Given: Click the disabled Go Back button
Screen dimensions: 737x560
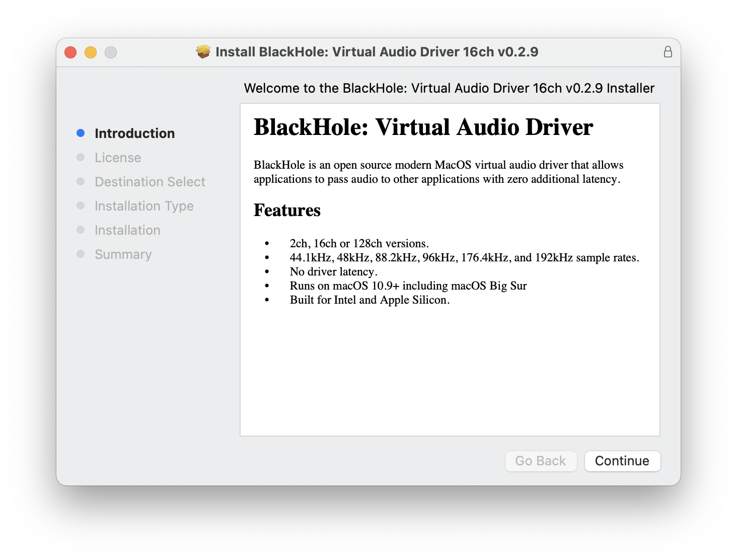Looking at the screenshot, I should point(541,461).
